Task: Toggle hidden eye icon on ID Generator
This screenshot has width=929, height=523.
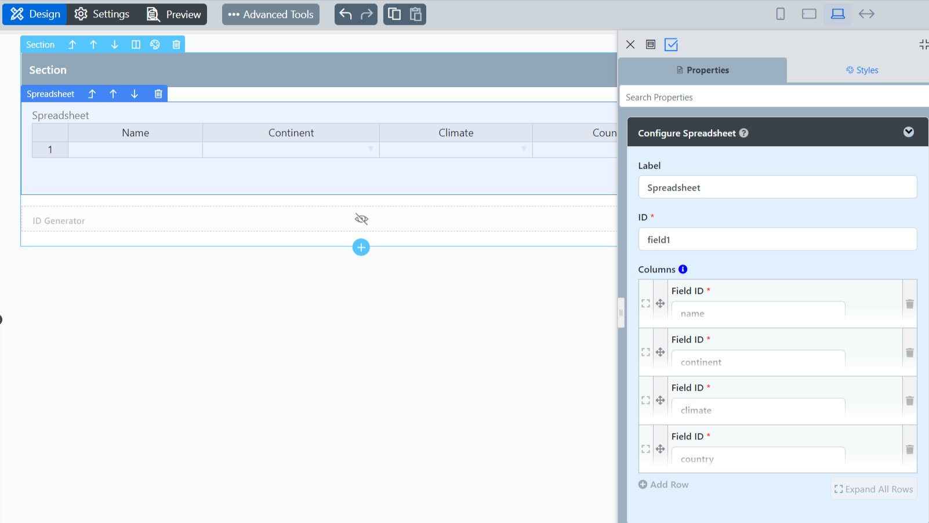Action: [x=361, y=219]
